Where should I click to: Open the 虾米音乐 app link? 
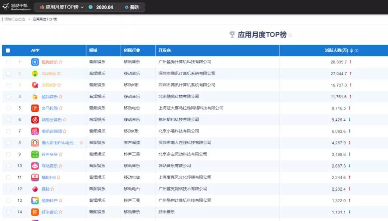(x=50, y=212)
